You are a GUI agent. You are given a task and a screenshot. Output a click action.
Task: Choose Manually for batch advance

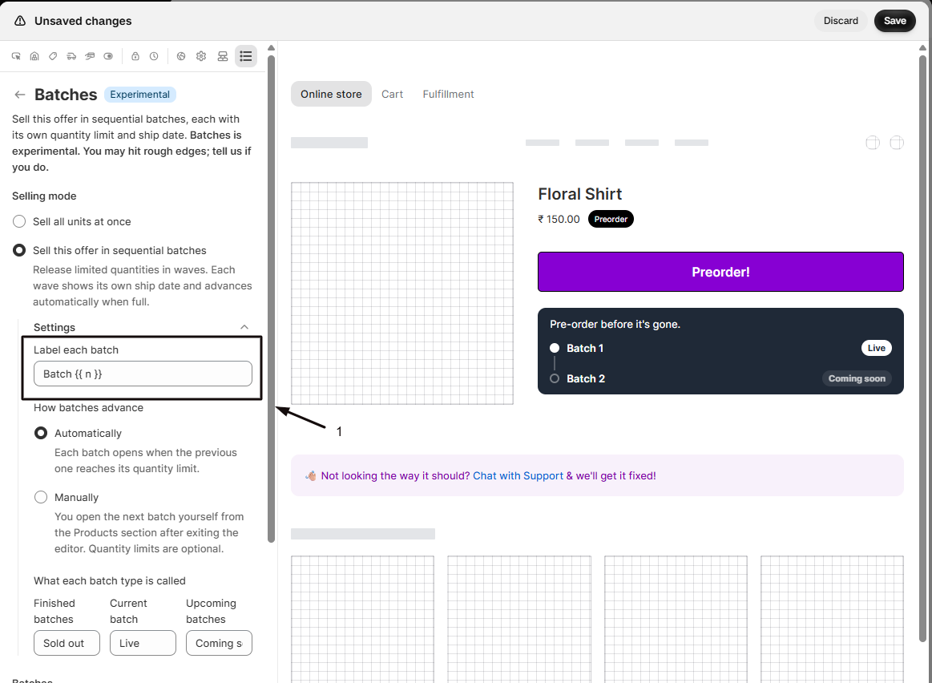pyautogui.click(x=41, y=497)
